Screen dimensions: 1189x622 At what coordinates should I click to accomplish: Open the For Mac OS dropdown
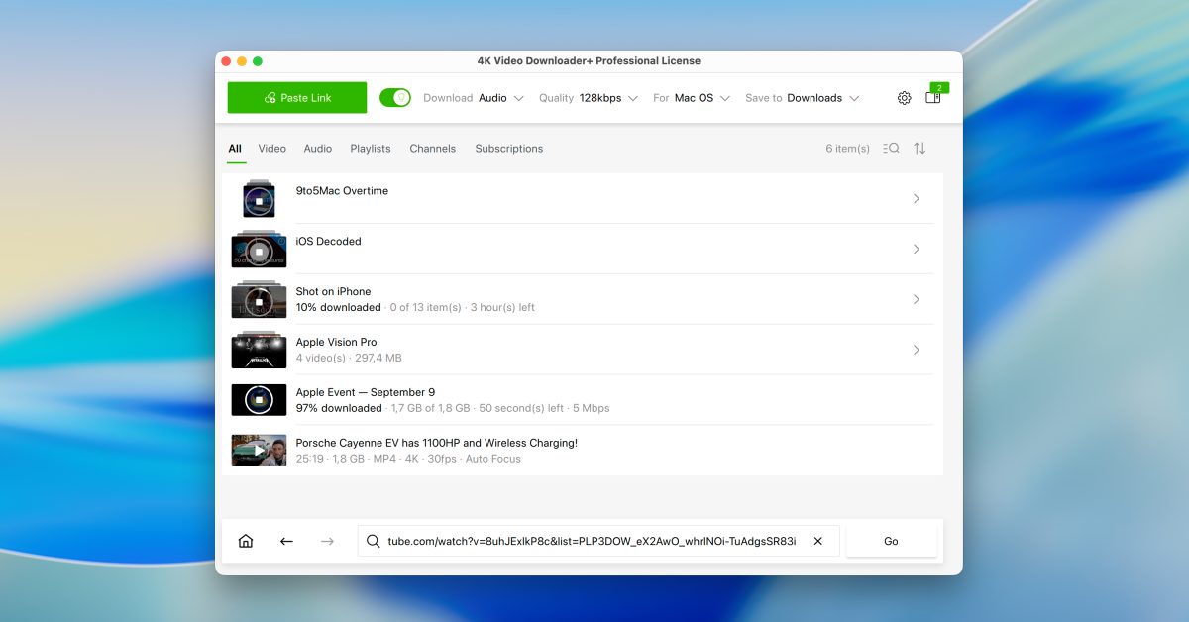click(701, 98)
